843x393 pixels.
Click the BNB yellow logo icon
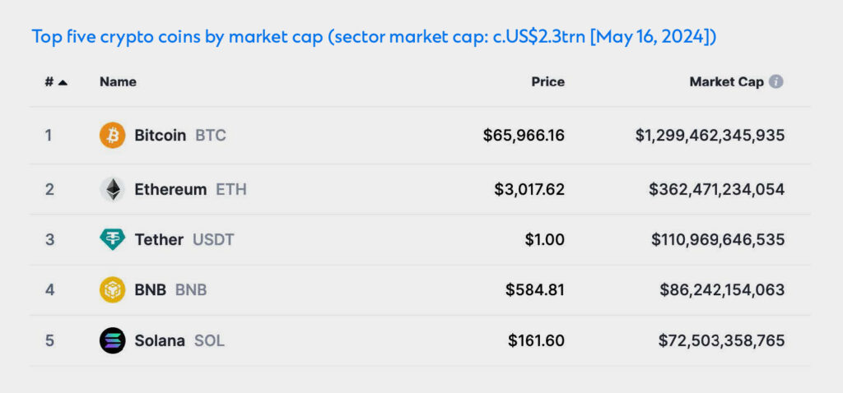(x=112, y=289)
